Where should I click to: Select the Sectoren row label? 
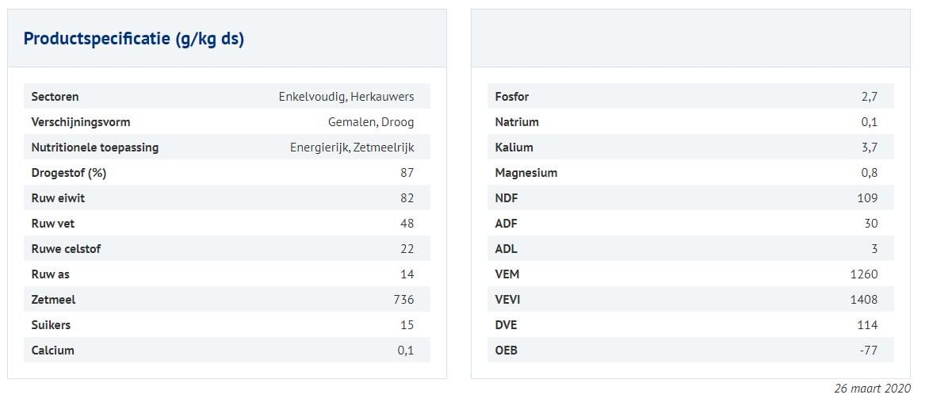55,97
